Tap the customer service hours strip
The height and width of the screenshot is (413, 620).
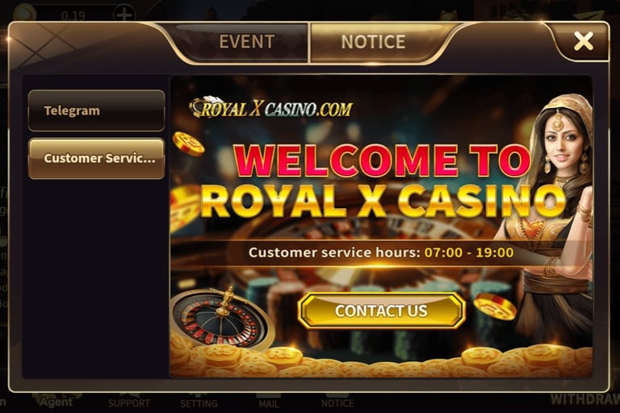381,252
